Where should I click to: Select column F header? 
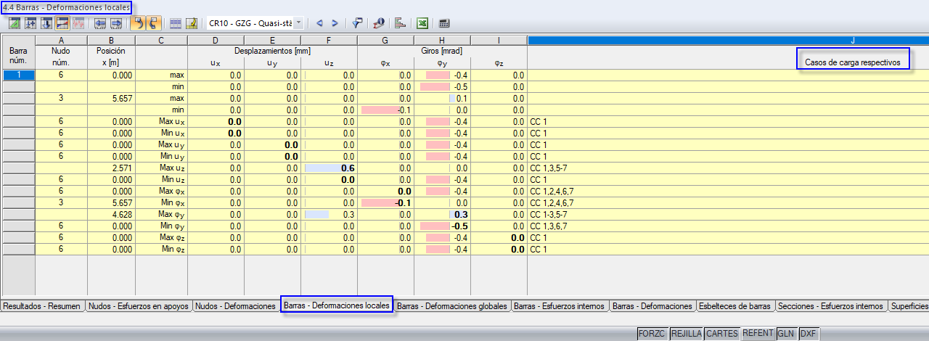pos(329,40)
